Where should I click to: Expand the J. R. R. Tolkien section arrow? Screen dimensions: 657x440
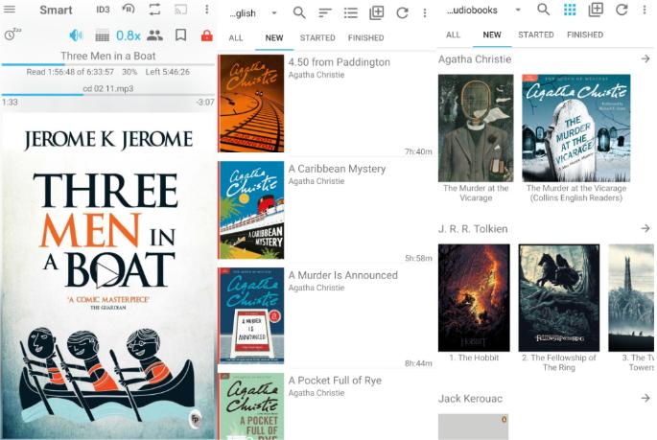click(x=645, y=228)
